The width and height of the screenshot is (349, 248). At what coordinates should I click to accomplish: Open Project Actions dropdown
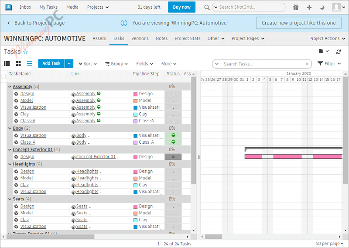(327, 38)
